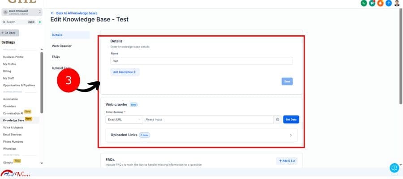Open WhatsApp settings
The image size is (403, 179).
(x=9, y=149)
